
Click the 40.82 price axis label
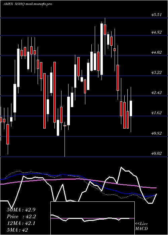(156, 133)
